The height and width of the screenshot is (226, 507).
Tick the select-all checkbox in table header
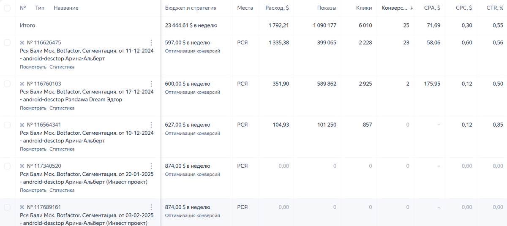click(7, 8)
